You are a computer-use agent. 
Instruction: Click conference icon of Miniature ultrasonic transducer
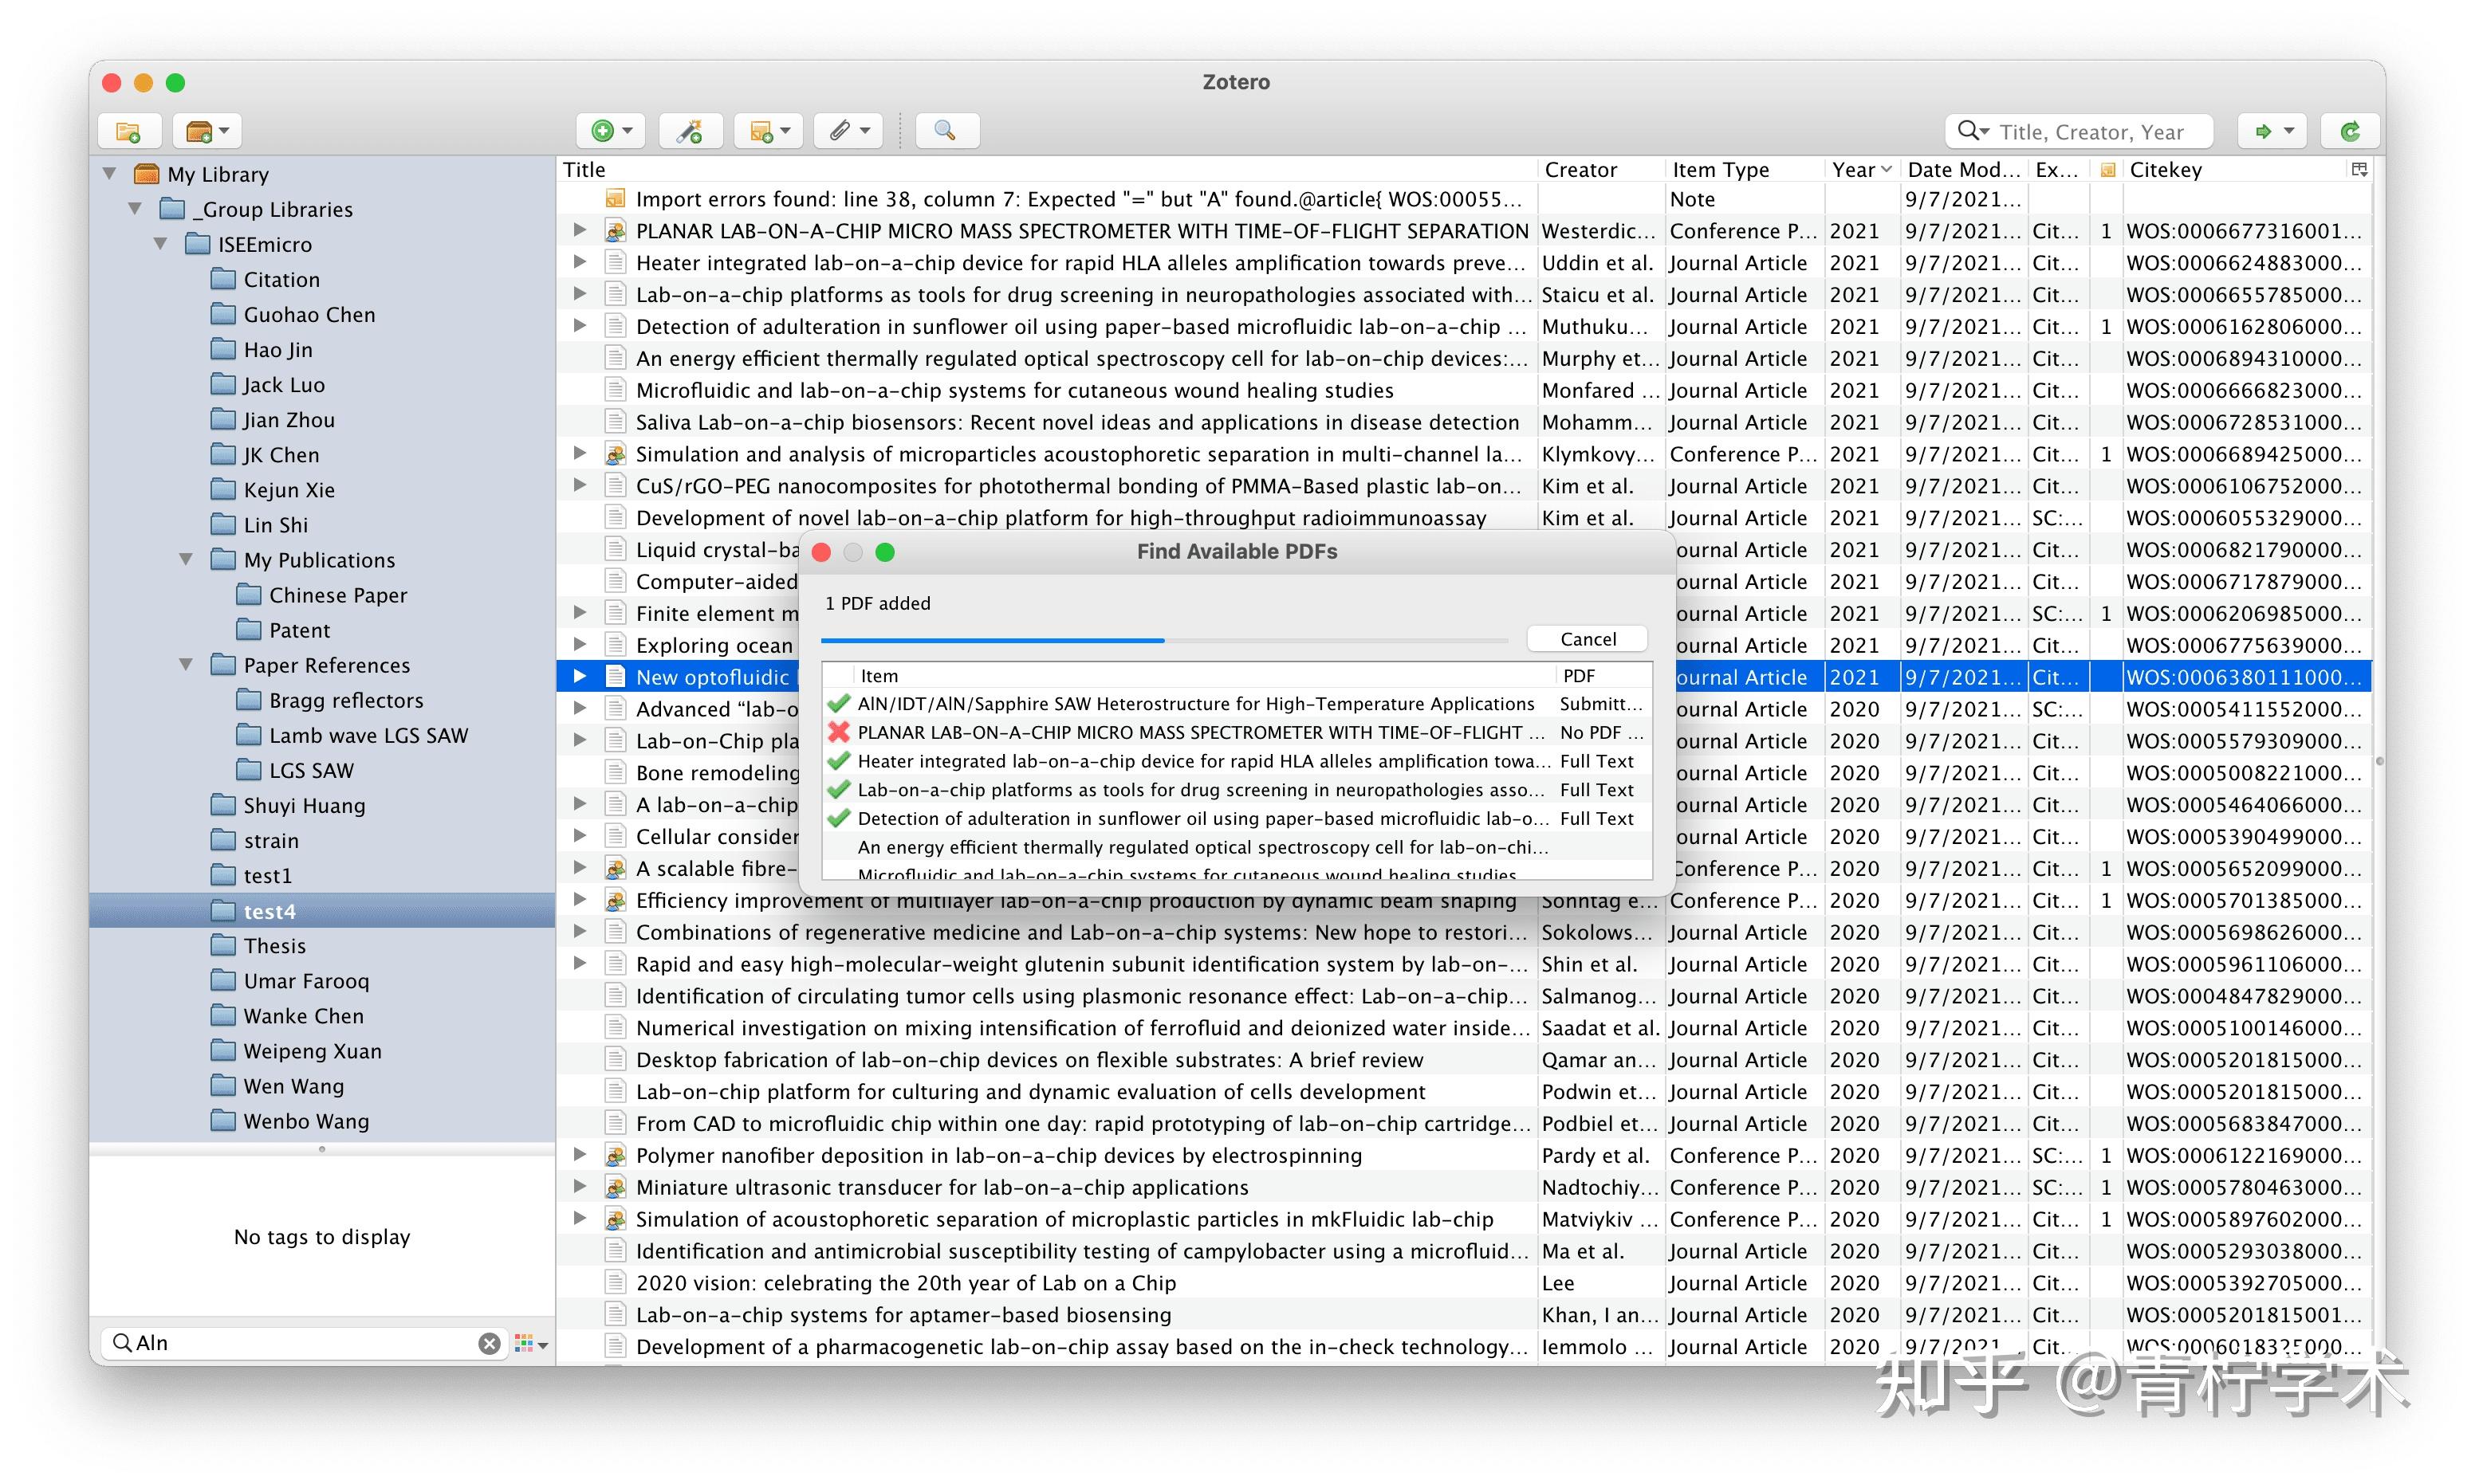pyautogui.click(x=616, y=1187)
